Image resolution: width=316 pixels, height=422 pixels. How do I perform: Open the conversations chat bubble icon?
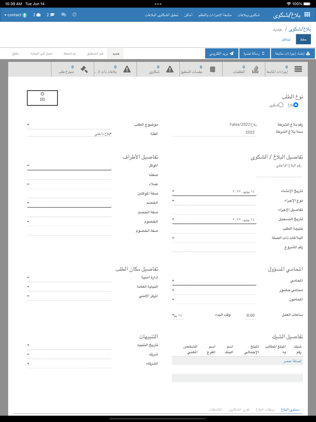click(x=64, y=15)
